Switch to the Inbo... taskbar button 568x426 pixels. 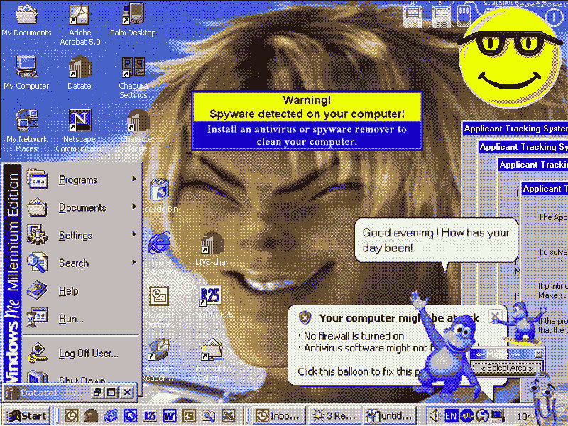tap(278, 415)
